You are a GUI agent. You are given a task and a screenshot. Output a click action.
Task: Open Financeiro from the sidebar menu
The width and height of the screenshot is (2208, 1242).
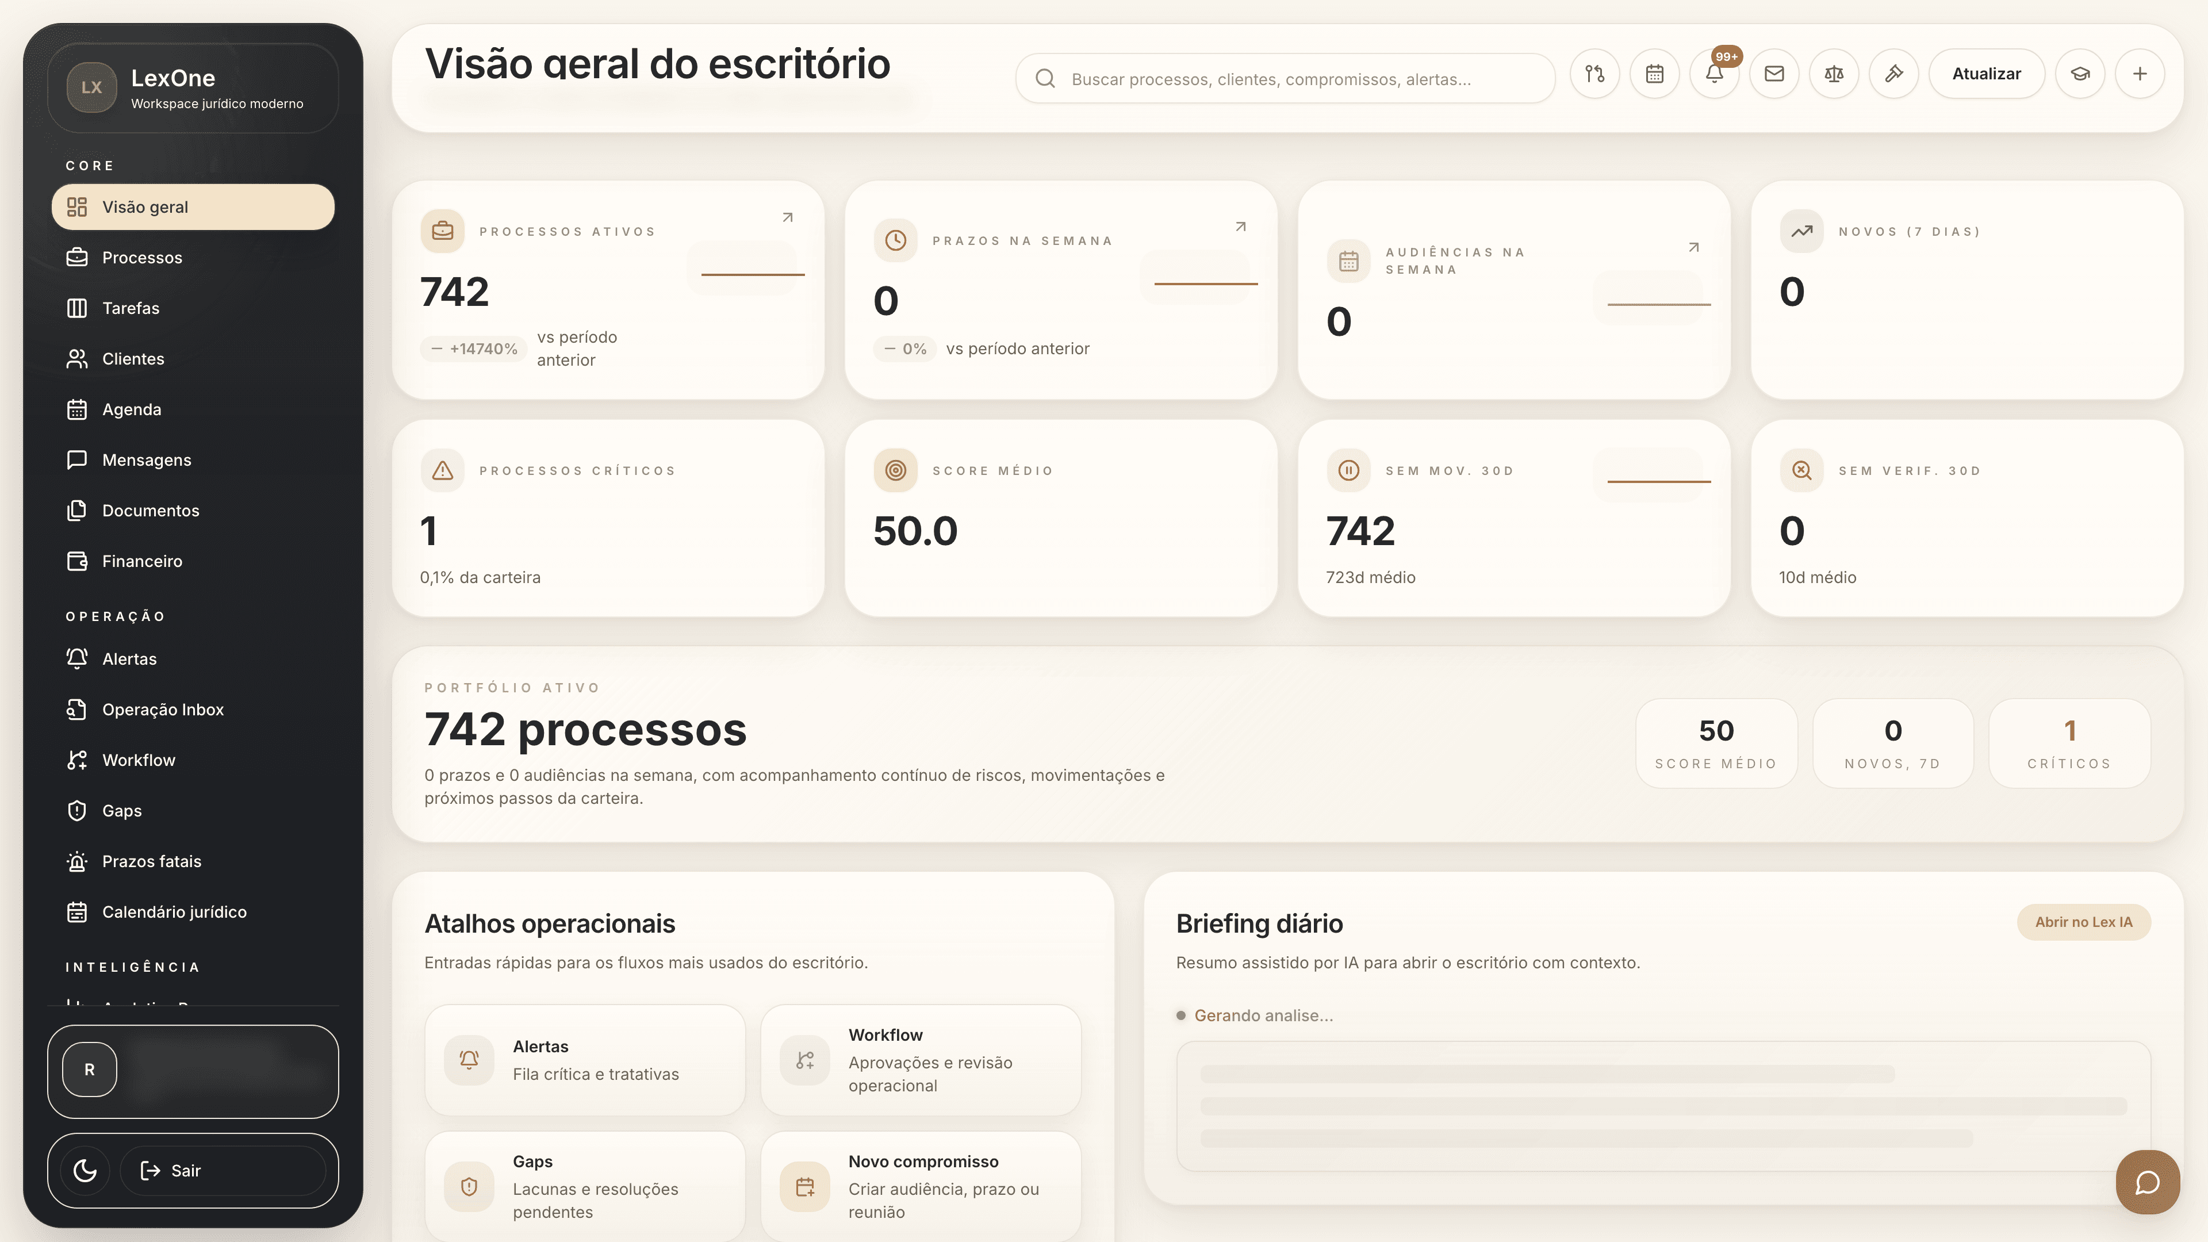(142, 561)
